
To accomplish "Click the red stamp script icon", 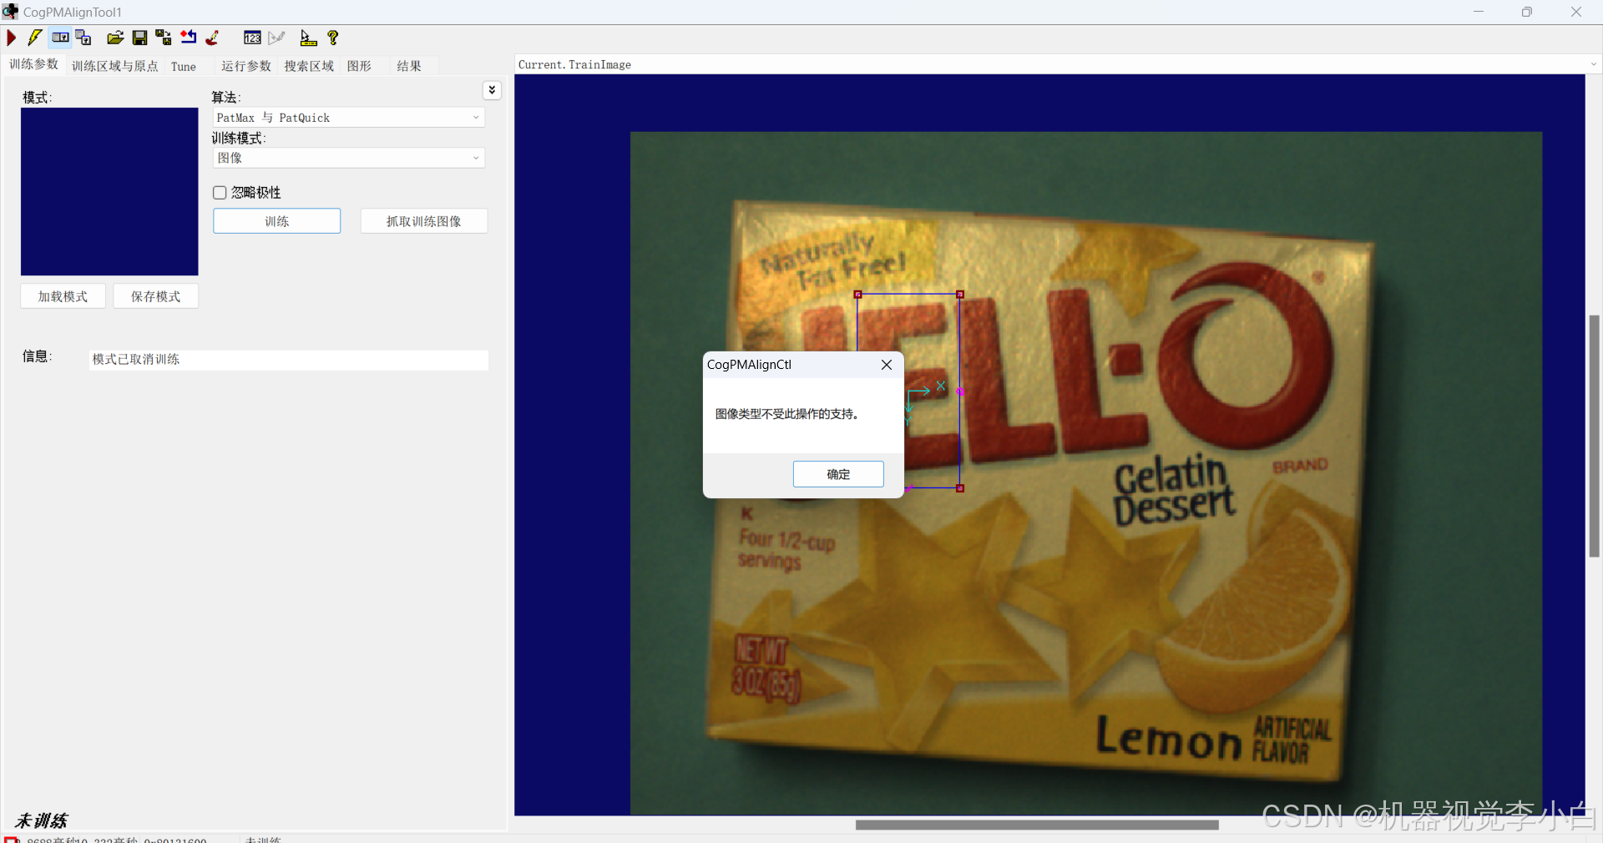I will point(213,38).
